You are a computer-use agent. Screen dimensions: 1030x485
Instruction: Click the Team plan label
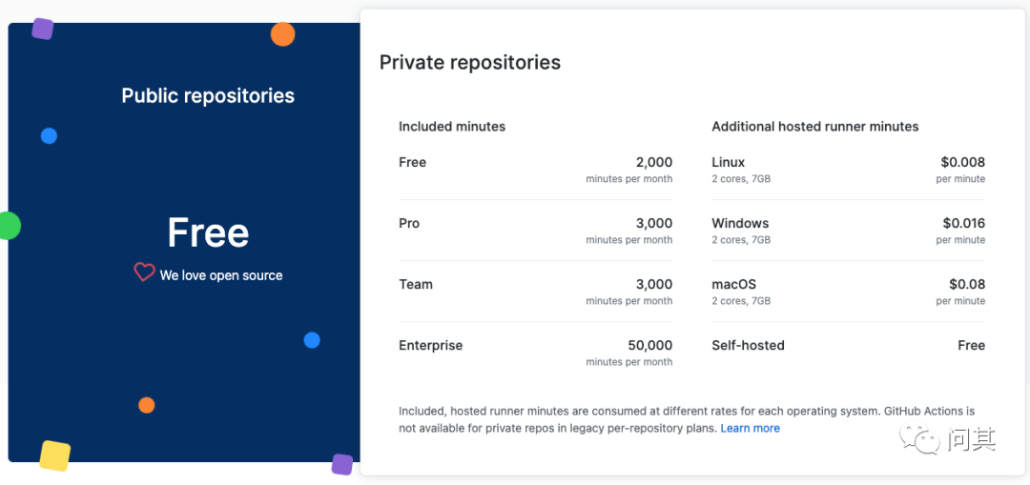(x=416, y=285)
